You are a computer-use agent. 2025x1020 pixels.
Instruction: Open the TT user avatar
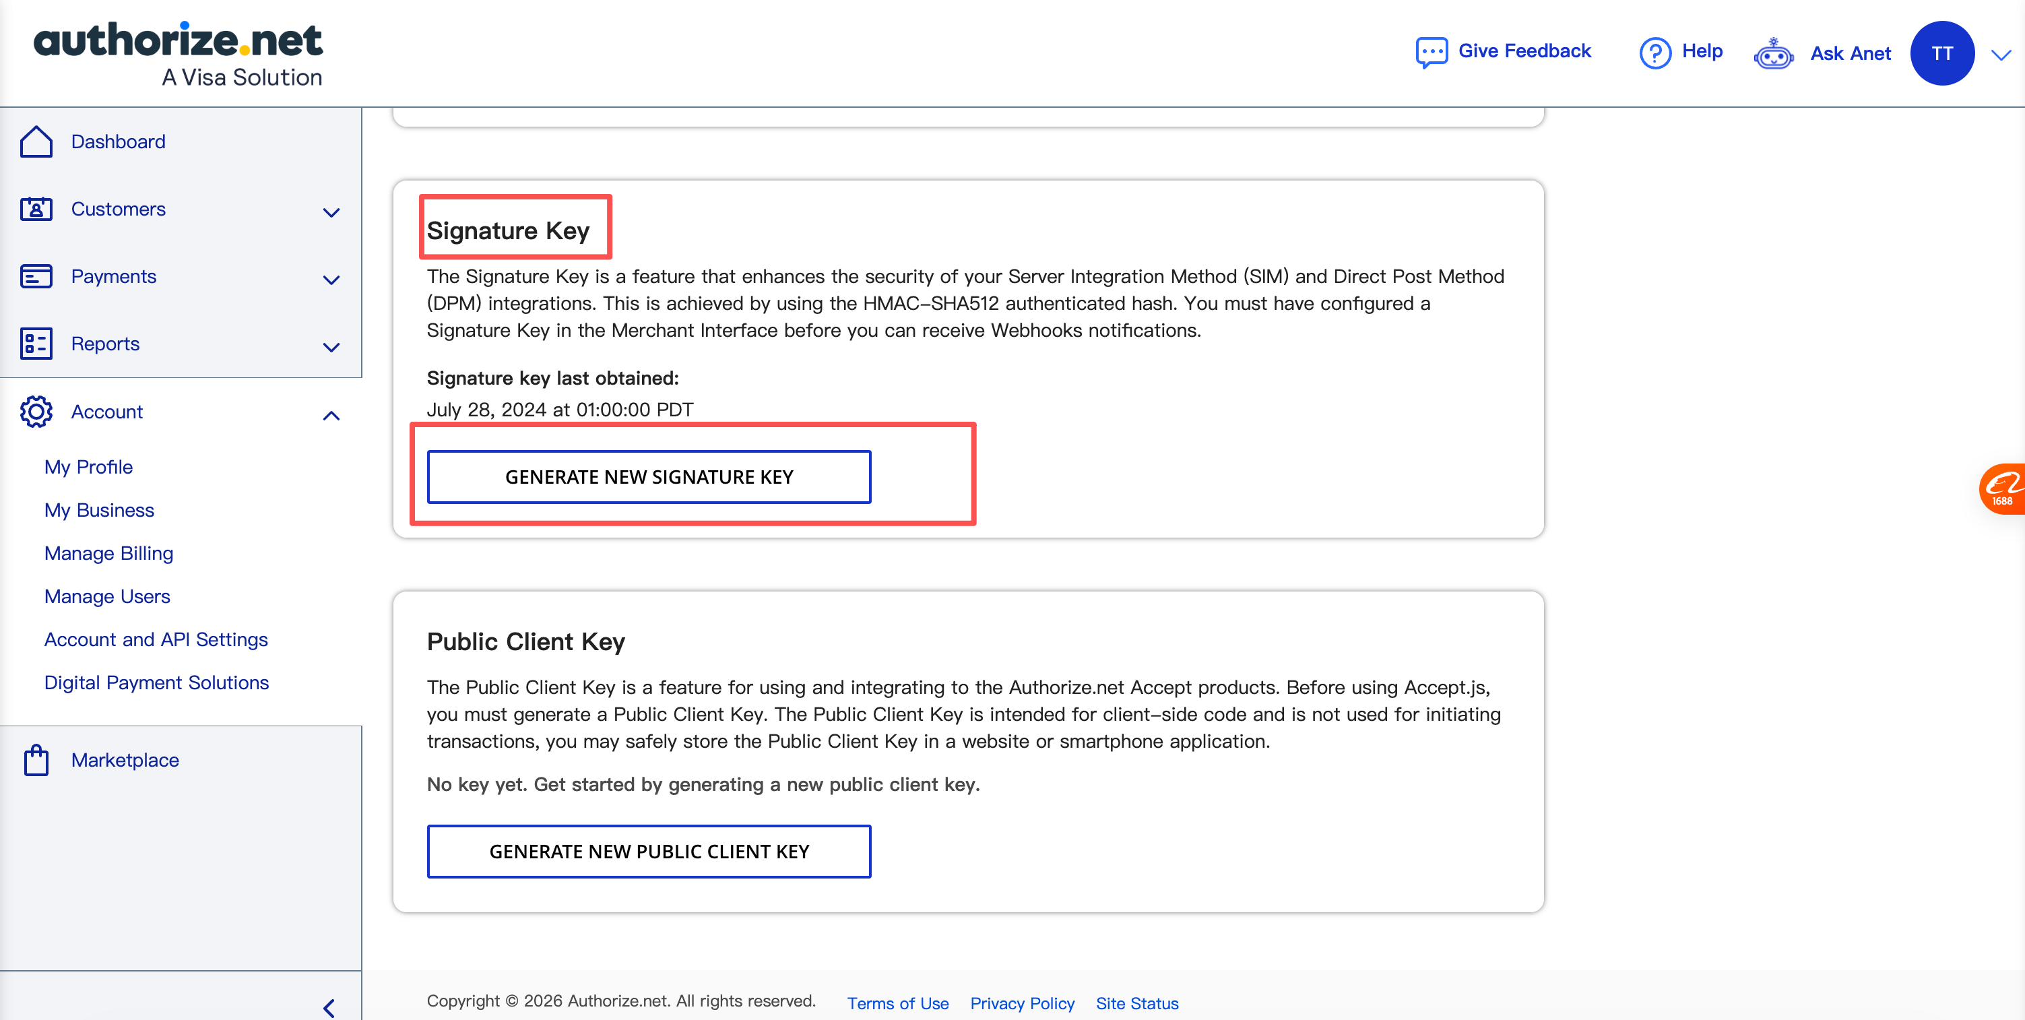[1941, 53]
